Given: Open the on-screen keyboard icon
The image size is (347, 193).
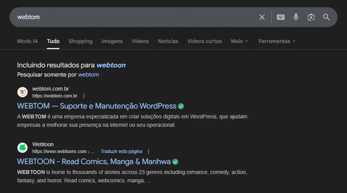Looking at the screenshot, I should pos(281,17).
